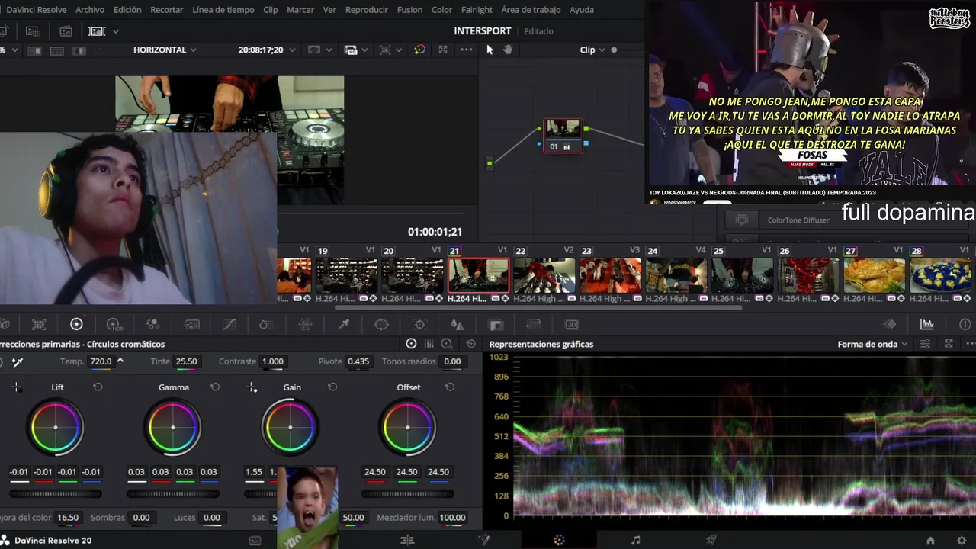
Task: Open the Ayuda menu
Action: pyautogui.click(x=582, y=10)
